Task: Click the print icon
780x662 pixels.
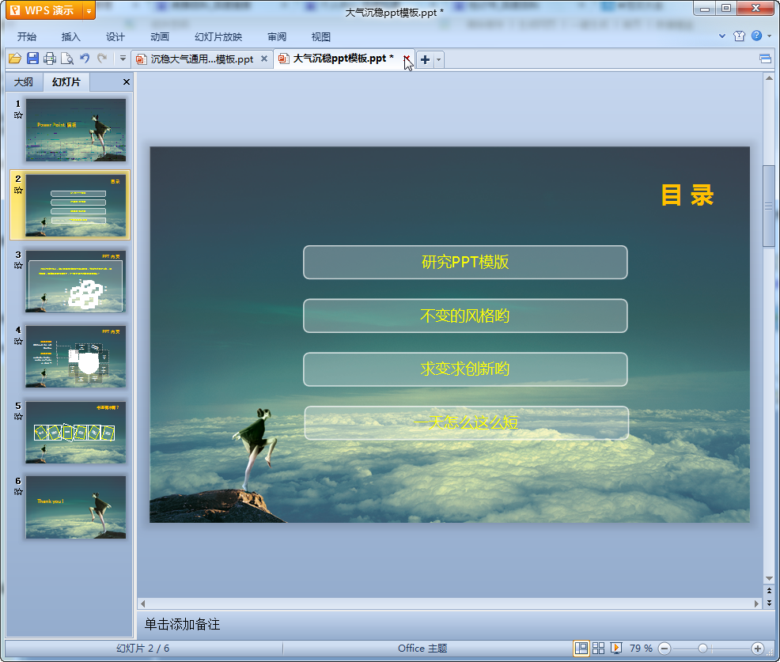Action: click(50, 59)
